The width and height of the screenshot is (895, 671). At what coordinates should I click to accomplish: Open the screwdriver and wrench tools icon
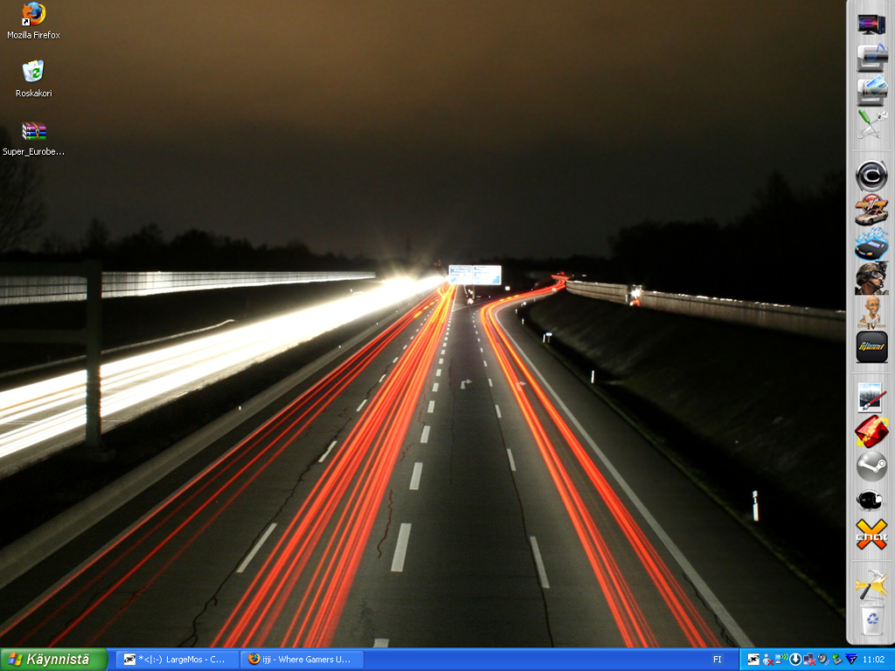click(871, 123)
